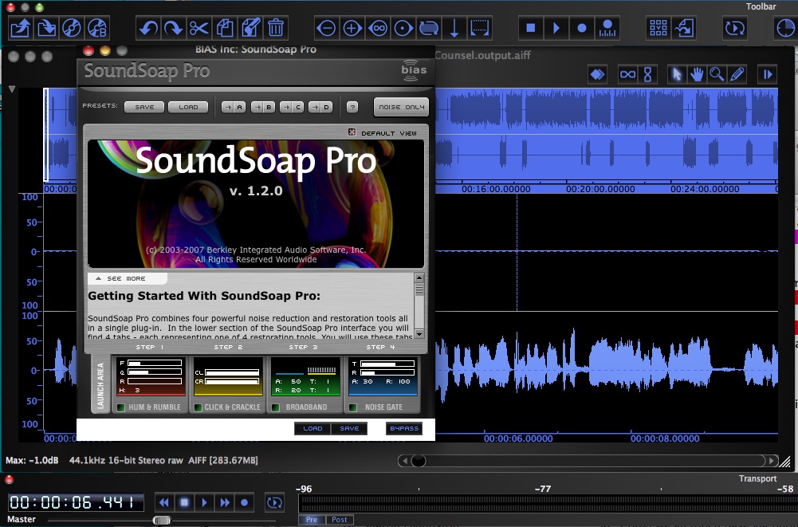This screenshot has width=798, height=527.
Task: Click the vertical figure-eight icon in document window
Action: point(648,74)
